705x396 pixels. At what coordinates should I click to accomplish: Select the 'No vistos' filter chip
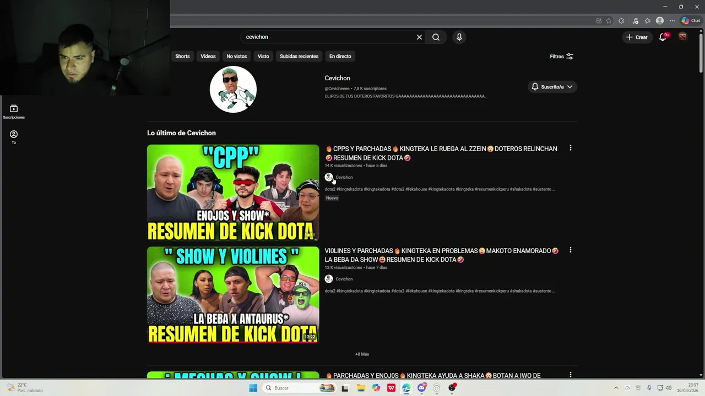[x=236, y=56]
